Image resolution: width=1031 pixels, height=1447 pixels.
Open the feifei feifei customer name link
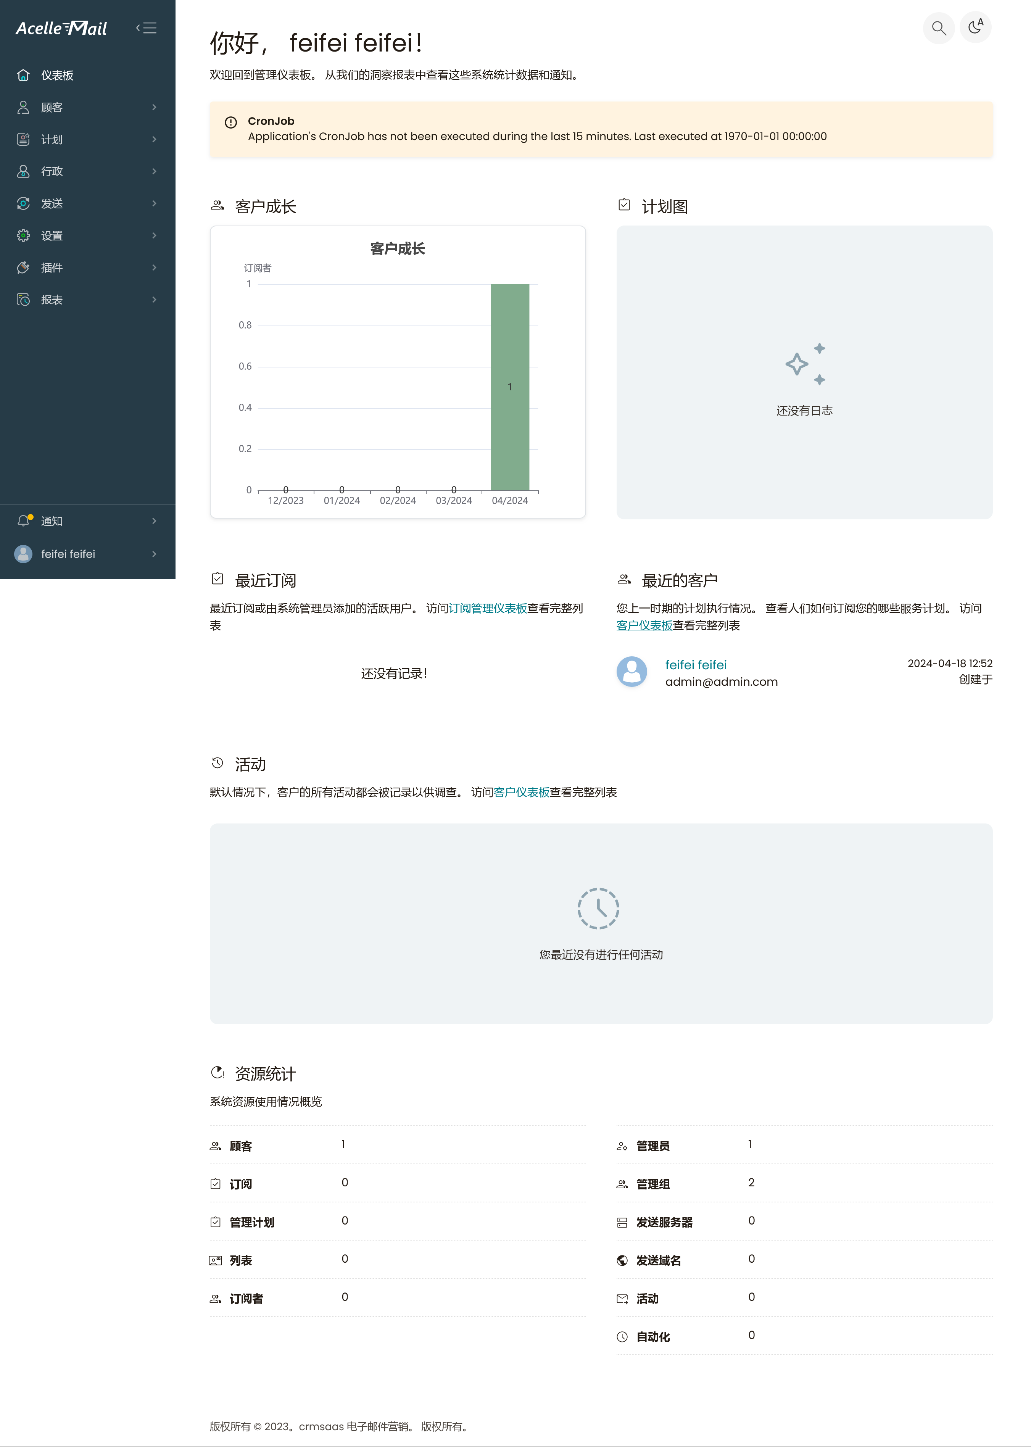pyautogui.click(x=696, y=665)
